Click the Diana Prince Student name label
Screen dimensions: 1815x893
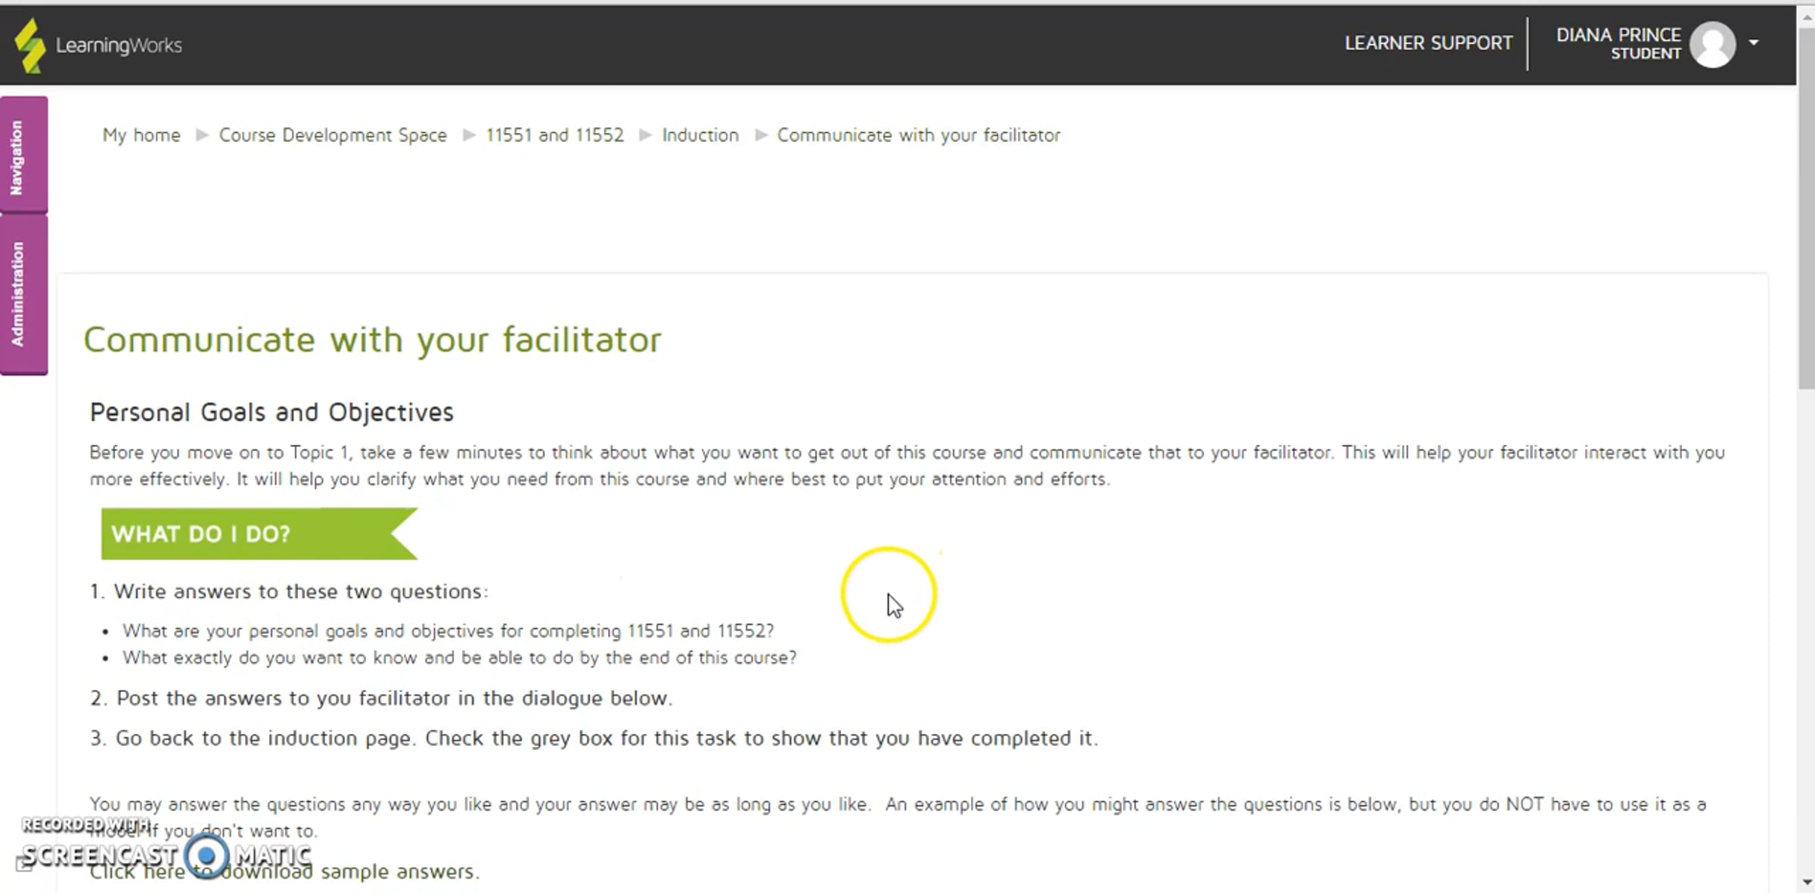(x=1618, y=43)
